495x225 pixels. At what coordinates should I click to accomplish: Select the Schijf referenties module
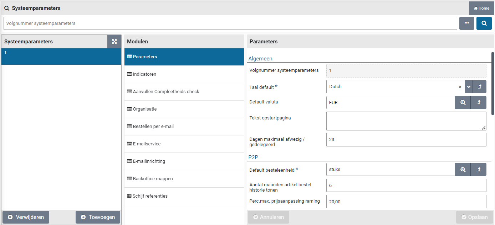(x=150, y=196)
